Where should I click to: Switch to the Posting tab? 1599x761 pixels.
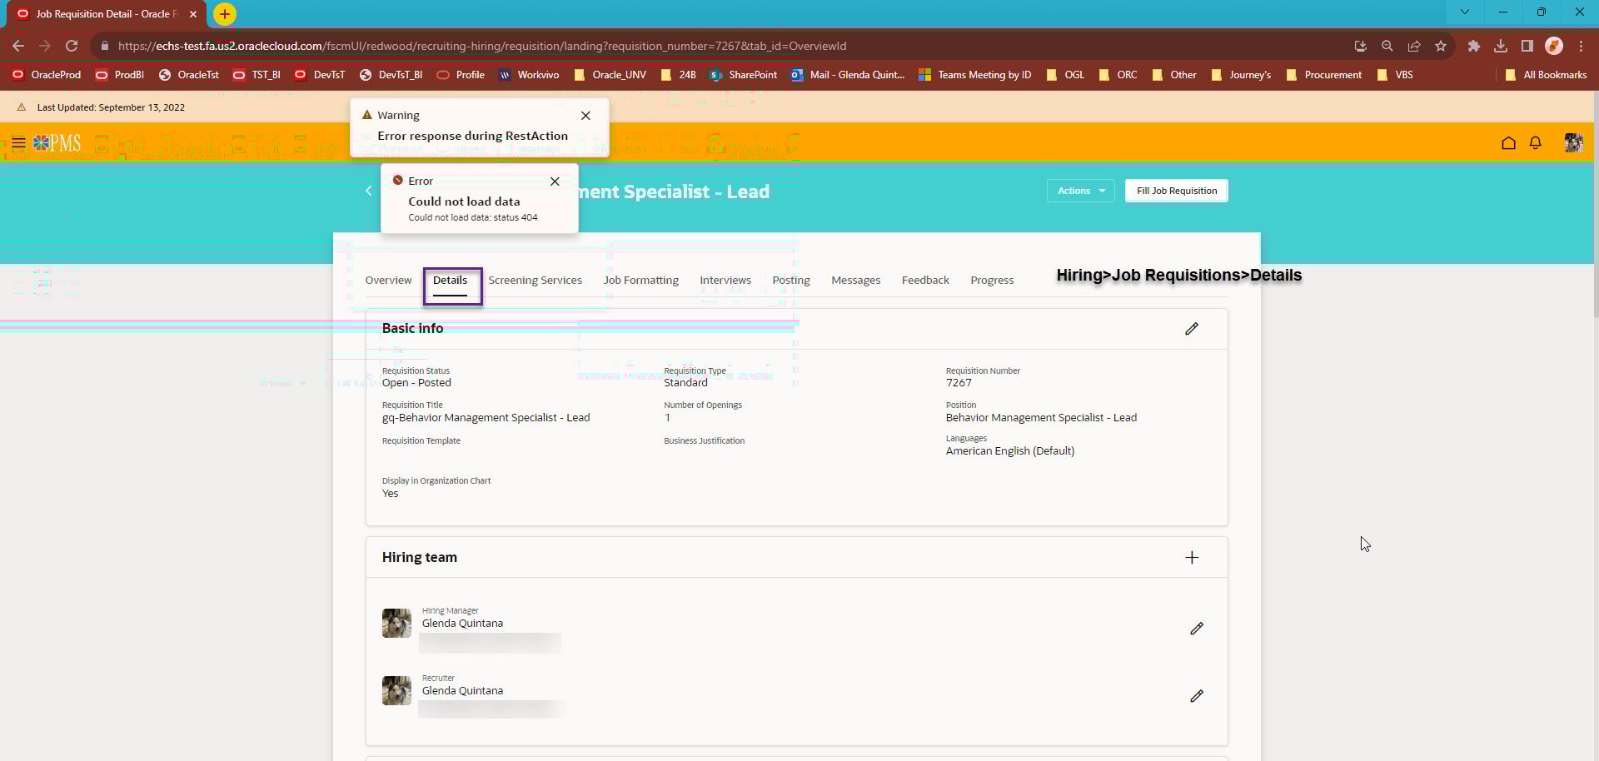[790, 280]
